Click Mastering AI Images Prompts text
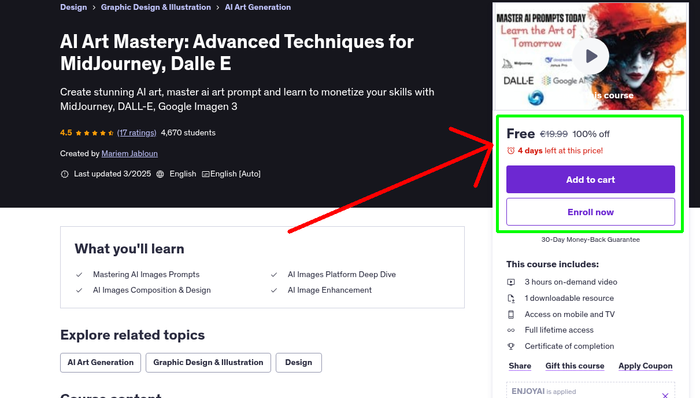Image resolution: width=700 pixels, height=398 pixels. click(x=146, y=275)
